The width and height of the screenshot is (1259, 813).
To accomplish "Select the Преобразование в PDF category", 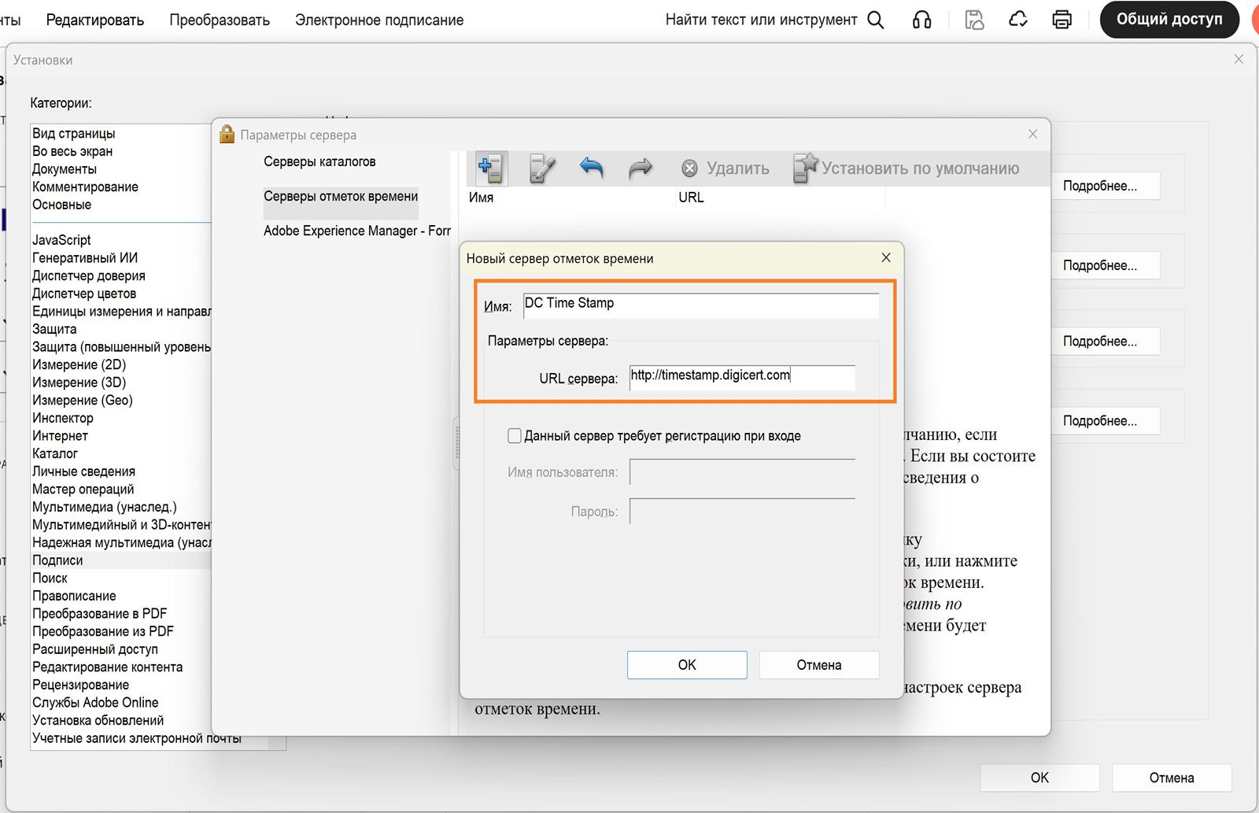I will coord(100,614).
